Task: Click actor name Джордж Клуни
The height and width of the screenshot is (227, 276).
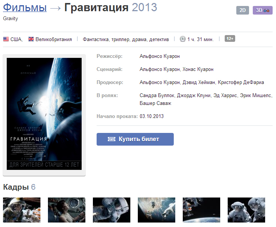Action: 194,96
